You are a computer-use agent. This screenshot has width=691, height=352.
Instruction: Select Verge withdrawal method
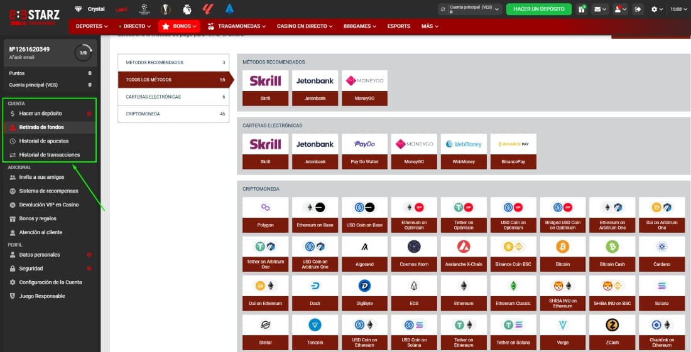(x=563, y=332)
